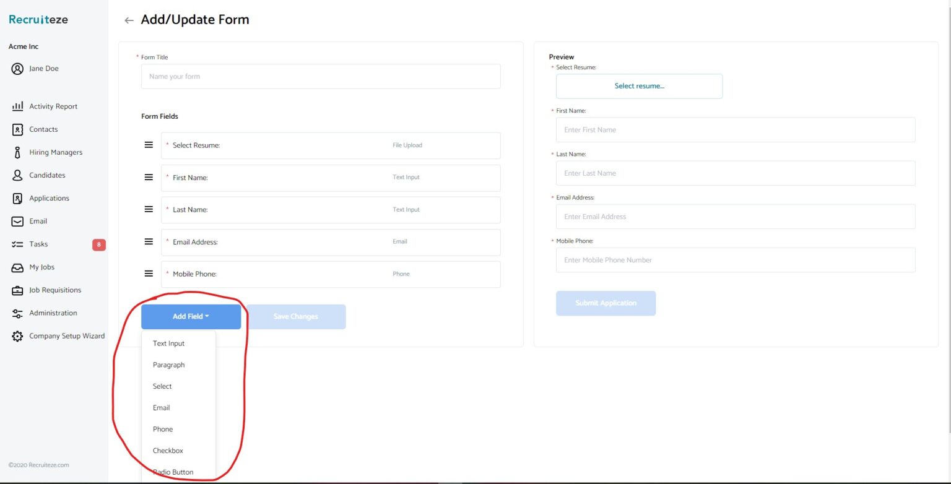Click the Form Title input field
The height and width of the screenshot is (484, 951).
click(320, 76)
